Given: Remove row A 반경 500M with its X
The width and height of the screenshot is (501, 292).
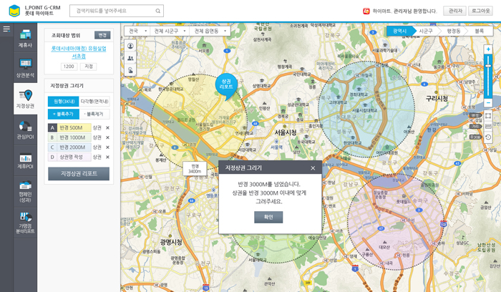Looking at the screenshot, I should click(x=107, y=128).
